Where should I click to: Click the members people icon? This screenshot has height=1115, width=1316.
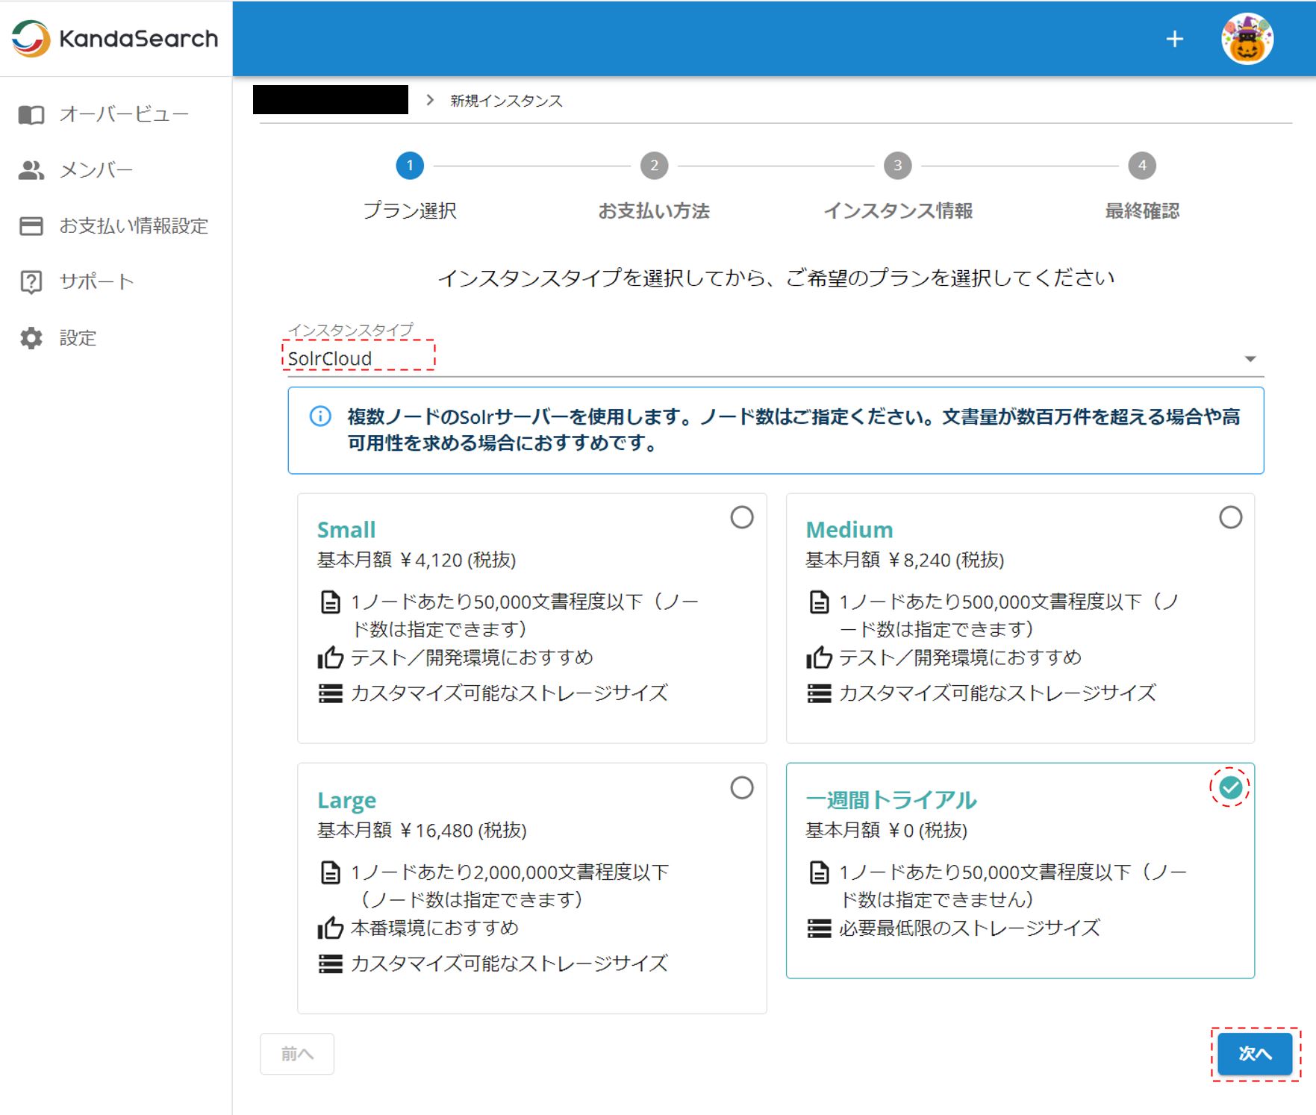point(31,170)
